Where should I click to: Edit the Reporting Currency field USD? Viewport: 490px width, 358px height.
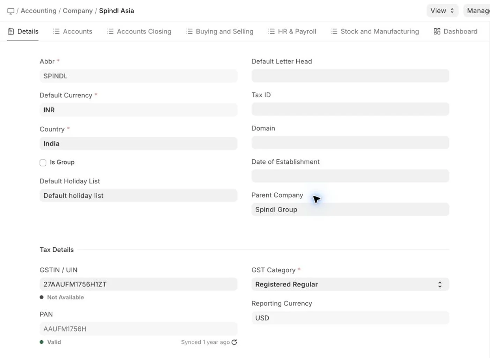pyautogui.click(x=350, y=318)
